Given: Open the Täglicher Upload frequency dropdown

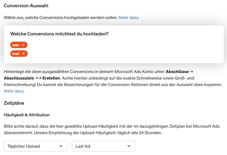Looking at the screenshot, I should click(36, 146).
